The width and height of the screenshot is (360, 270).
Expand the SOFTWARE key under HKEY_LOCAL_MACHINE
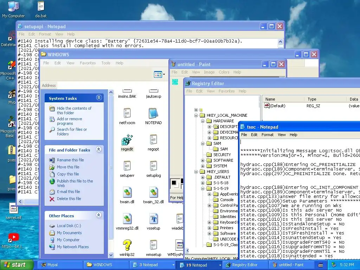click(202, 160)
